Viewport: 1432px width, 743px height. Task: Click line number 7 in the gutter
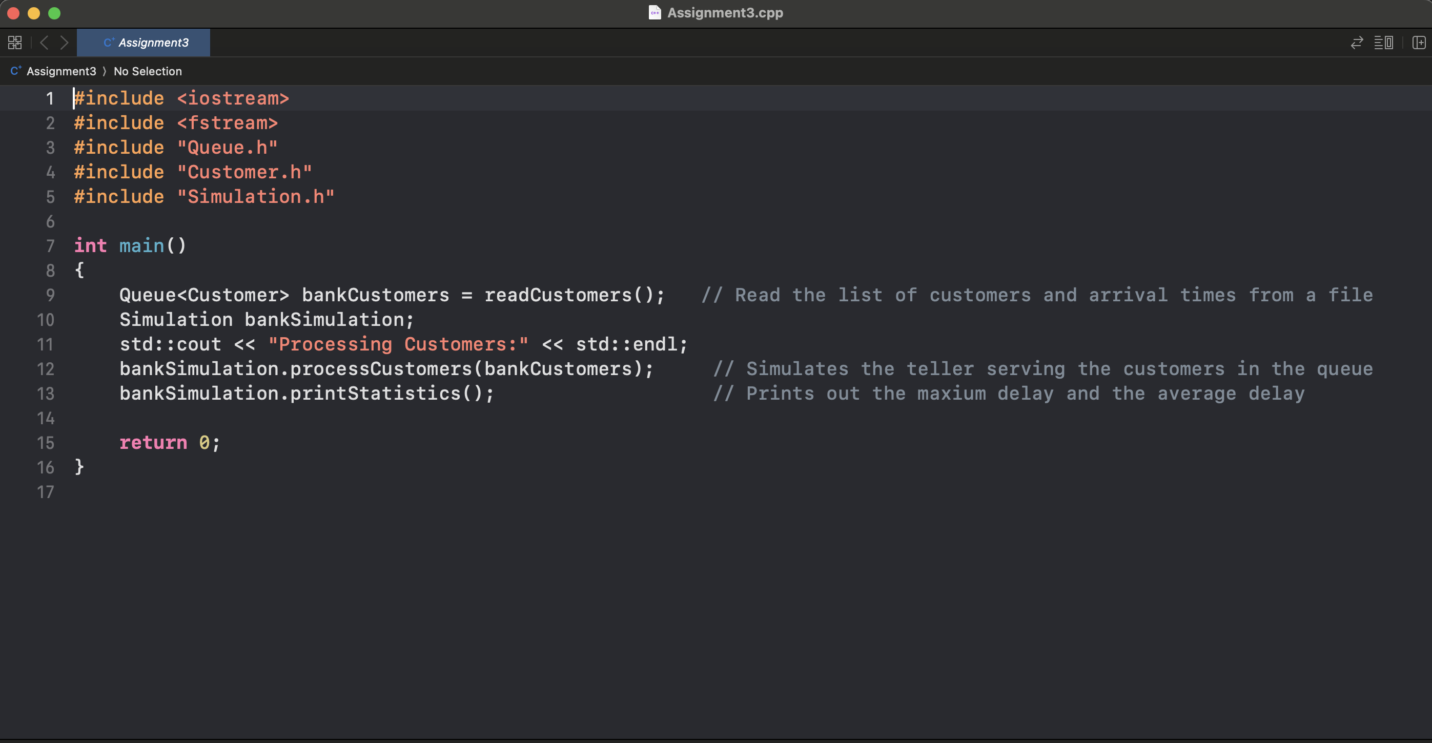pyautogui.click(x=50, y=245)
